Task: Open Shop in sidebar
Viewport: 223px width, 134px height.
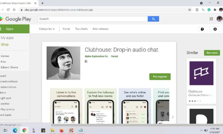Action: coord(5,44)
